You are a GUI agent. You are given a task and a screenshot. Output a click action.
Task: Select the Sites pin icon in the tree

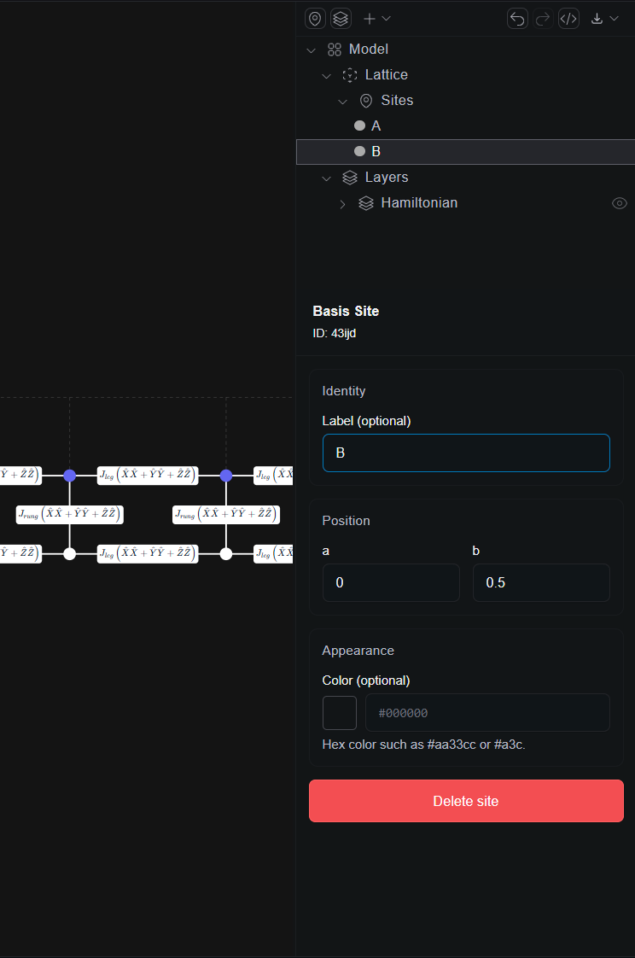366,101
